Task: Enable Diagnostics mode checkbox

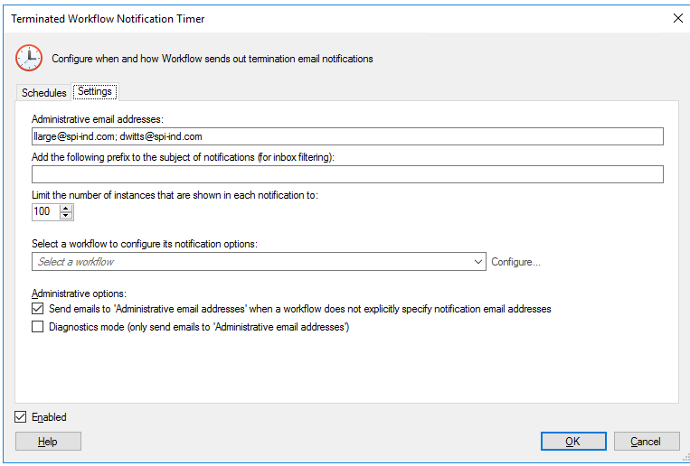Action: pyautogui.click(x=37, y=327)
